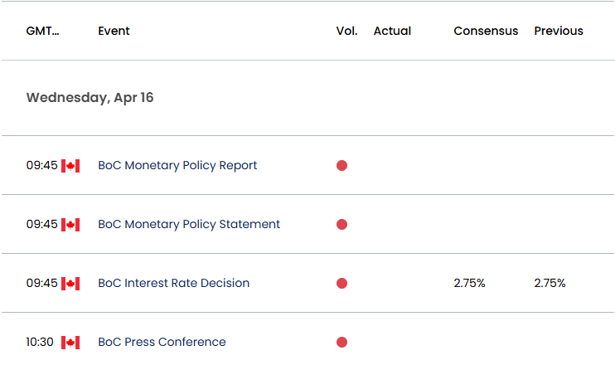Open BoC Monetary Policy Statement event
615x365 pixels.
(x=189, y=225)
